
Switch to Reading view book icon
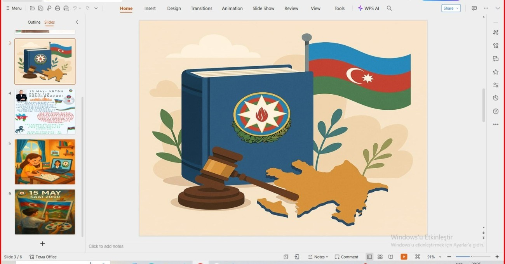click(x=391, y=257)
